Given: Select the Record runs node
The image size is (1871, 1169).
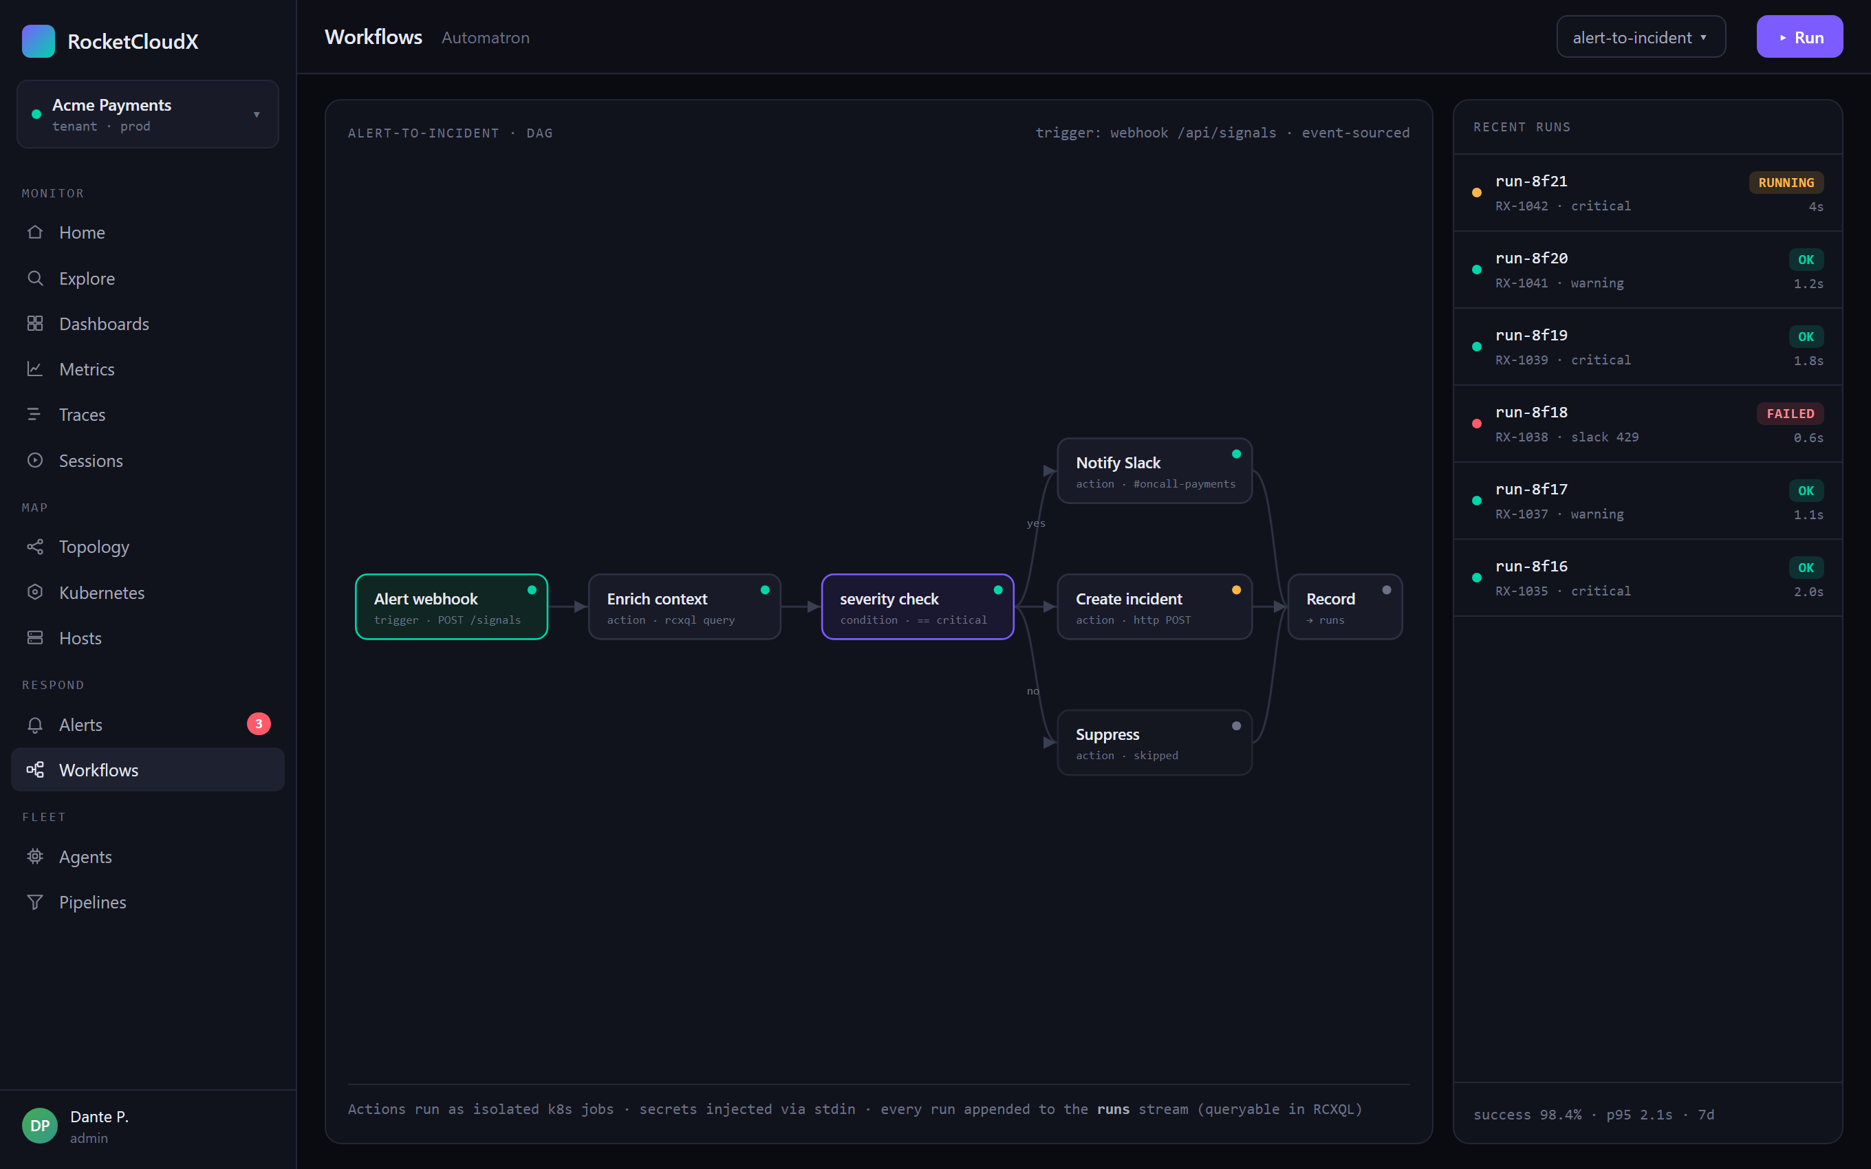Looking at the screenshot, I should click(1345, 607).
